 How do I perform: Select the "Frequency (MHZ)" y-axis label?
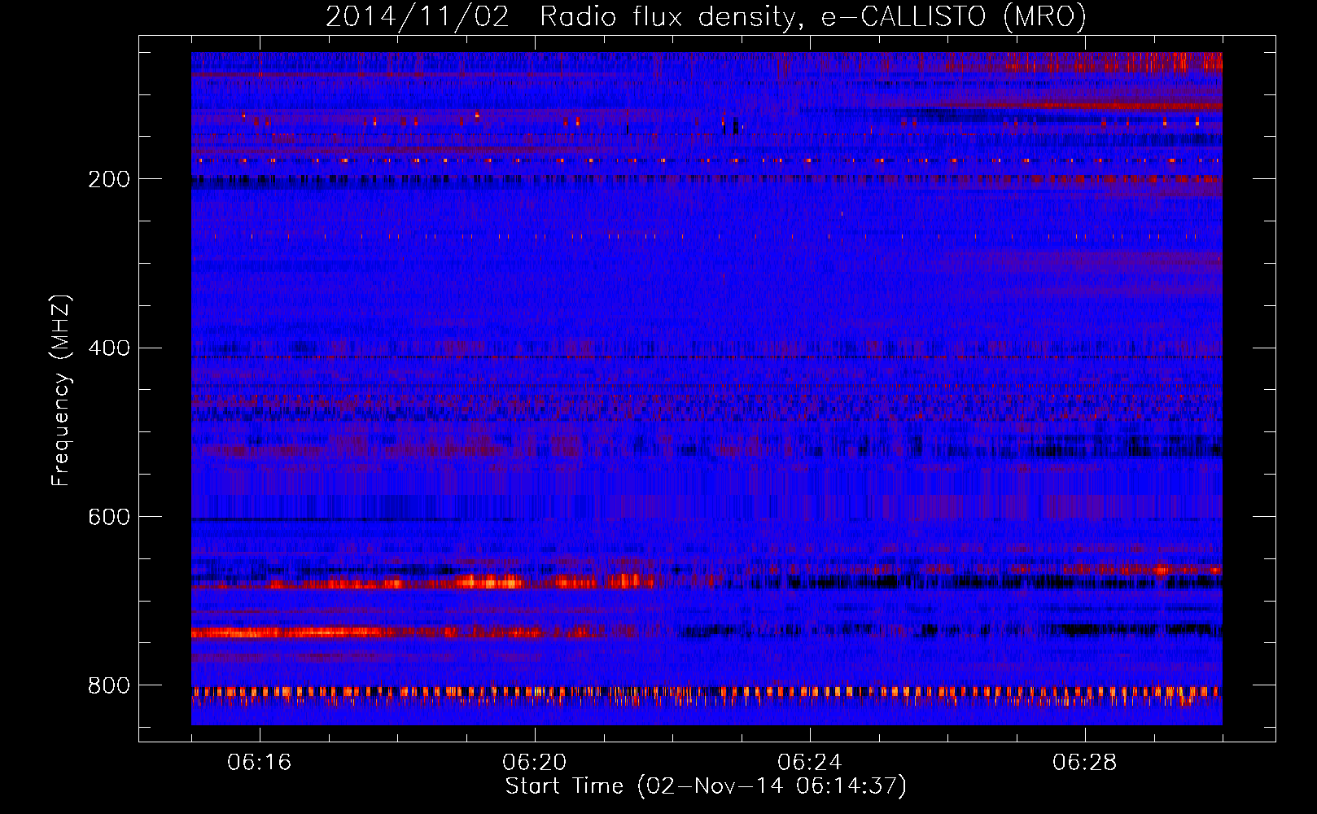[x=61, y=390]
